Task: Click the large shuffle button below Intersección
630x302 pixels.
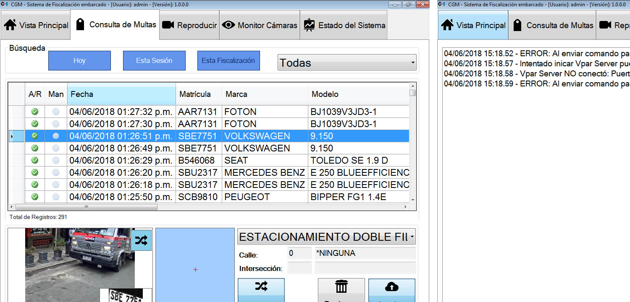Action: tap(261, 290)
